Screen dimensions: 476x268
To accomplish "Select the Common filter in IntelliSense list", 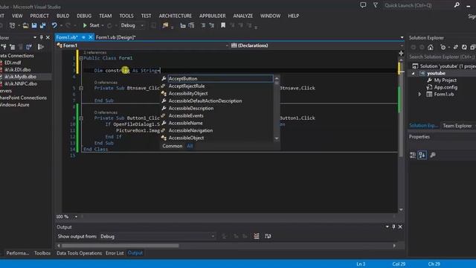I will point(173,146).
